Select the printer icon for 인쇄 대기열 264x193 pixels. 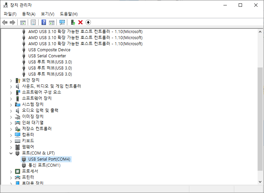pos(18,123)
